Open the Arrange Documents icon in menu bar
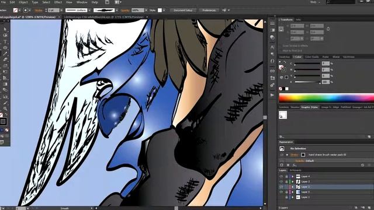Screen dimensions: 374x210 coord(117,2)
